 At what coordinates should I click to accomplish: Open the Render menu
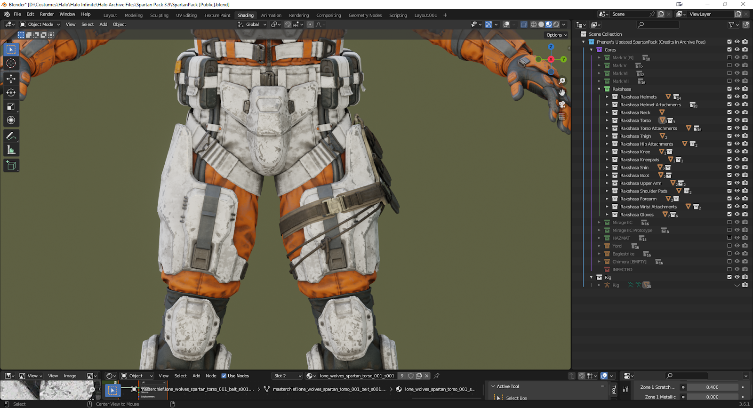47,15
